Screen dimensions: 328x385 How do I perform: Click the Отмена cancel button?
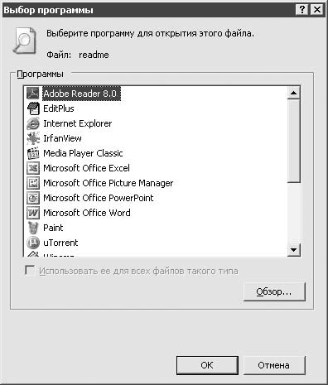274,365
